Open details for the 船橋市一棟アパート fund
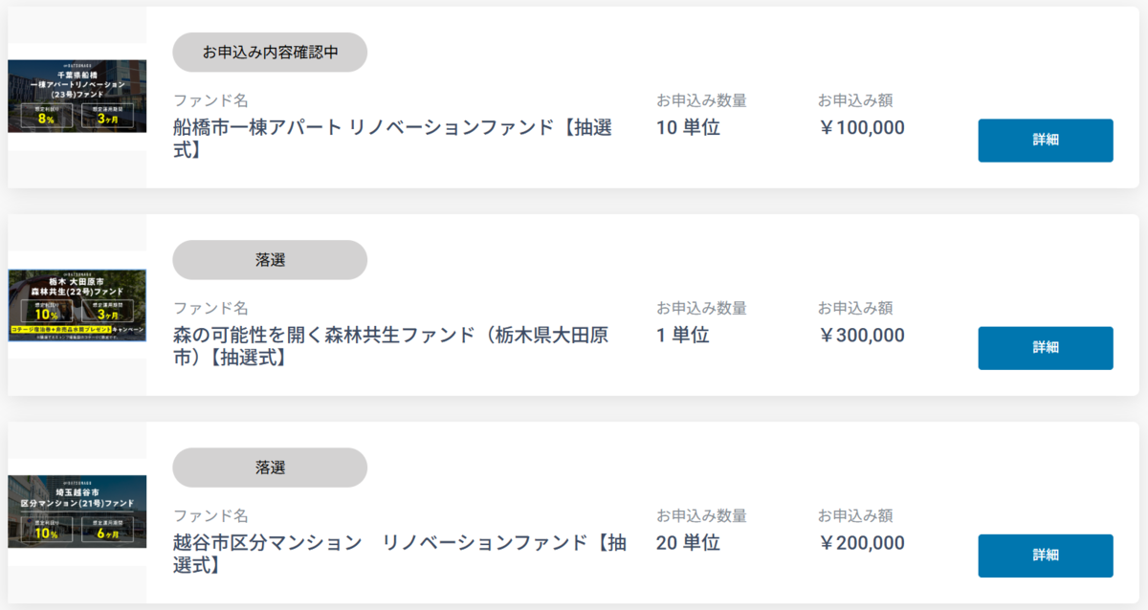This screenshot has height=610, width=1148. pos(1045,141)
